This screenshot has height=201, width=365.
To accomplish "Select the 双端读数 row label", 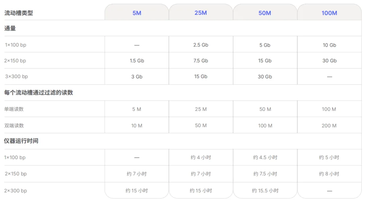I will coord(14,125).
